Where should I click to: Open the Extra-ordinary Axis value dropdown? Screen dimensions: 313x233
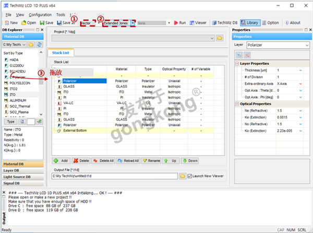[300, 84]
